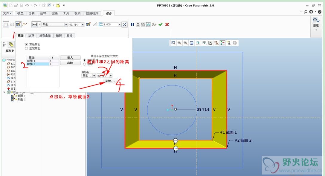Select blend as surface icon
The height and width of the screenshot is (176, 325).
(12, 25)
